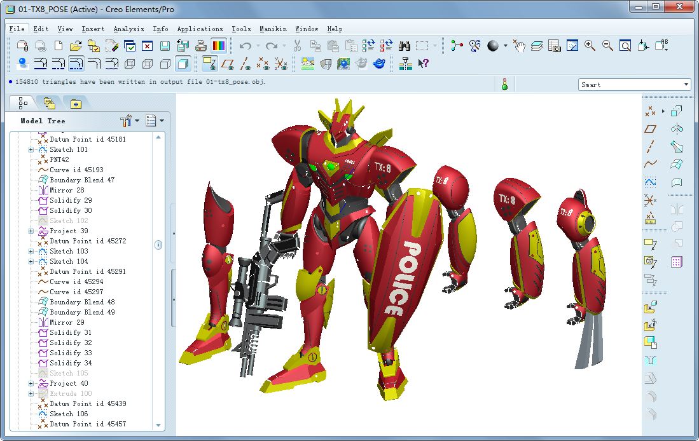Select Solidify 34 in the model tree
Screen dimensions: 699x441
pos(71,363)
